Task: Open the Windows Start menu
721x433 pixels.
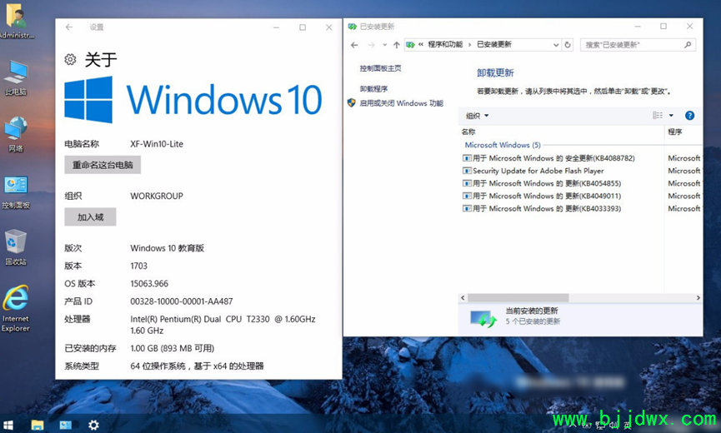Action: 8,426
